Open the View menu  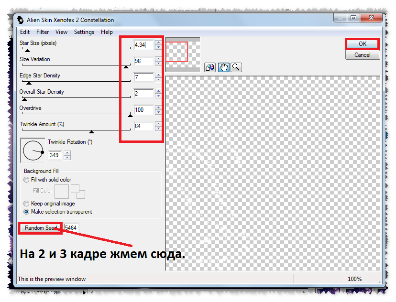coord(61,32)
